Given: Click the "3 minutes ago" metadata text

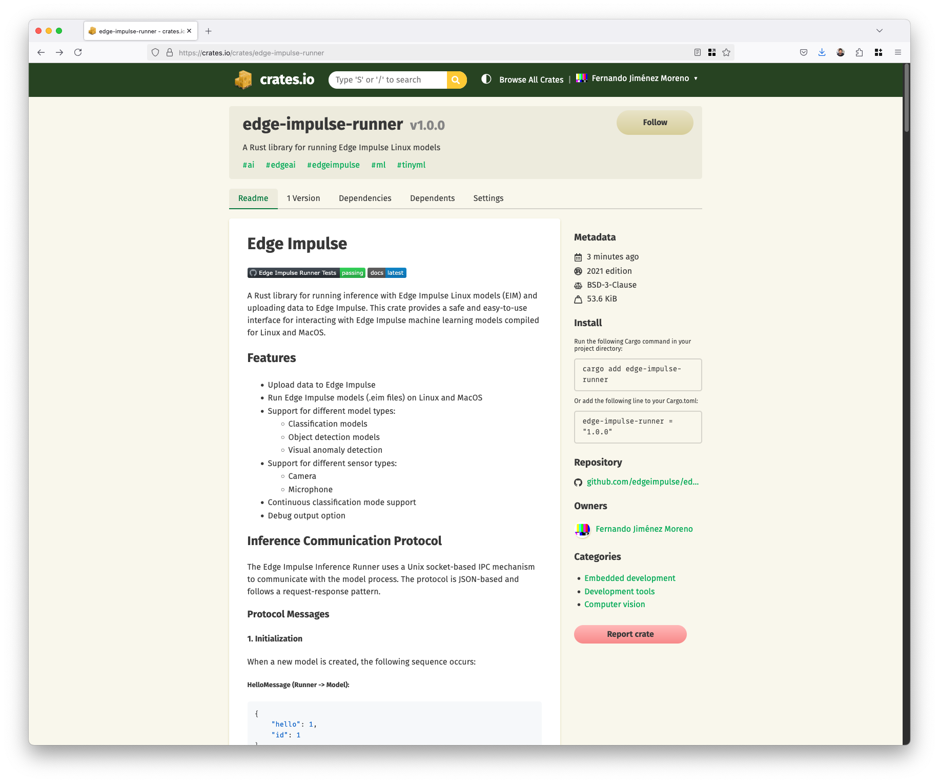Looking at the screenshot, I should [613, 257].
